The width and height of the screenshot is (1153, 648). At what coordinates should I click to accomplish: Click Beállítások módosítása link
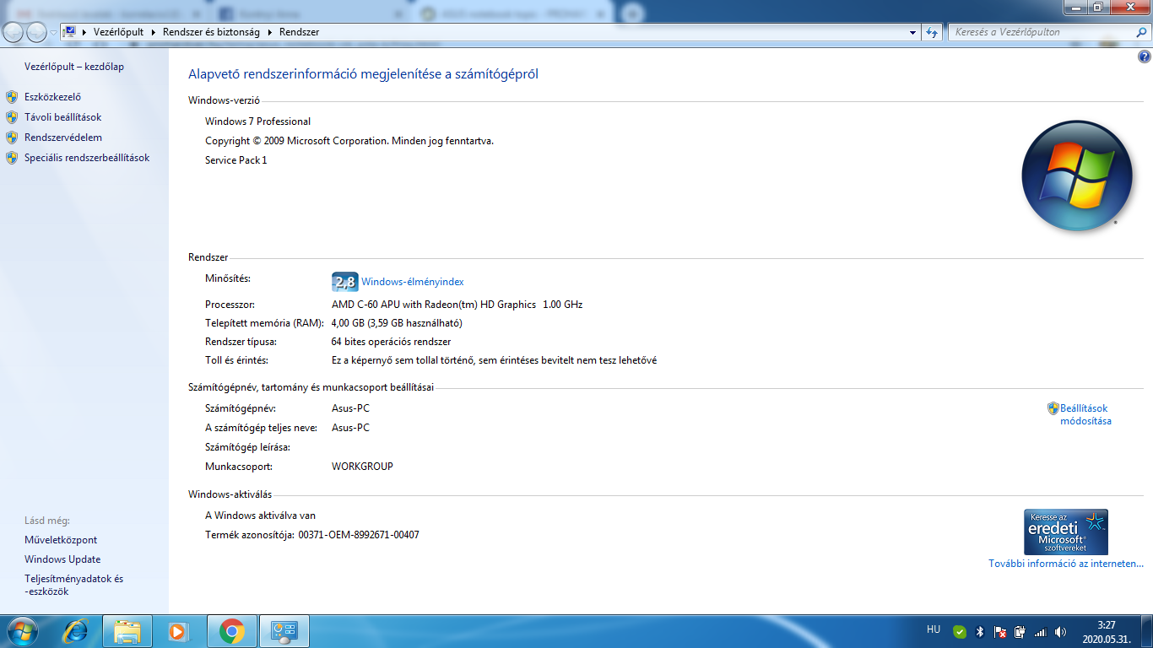click(1085, 414)
